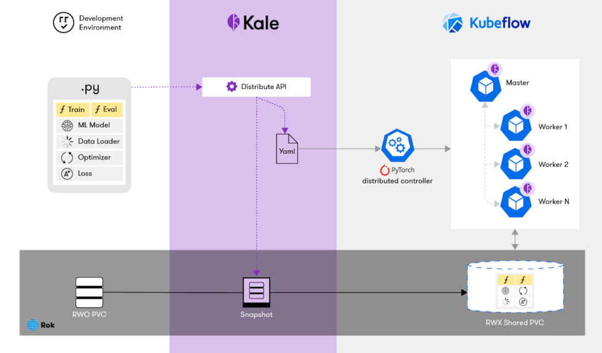Image resolution: width=602 pixels, height=353 pixels.
Task: Click the brain icon inside Shared PVC
Action: (x=505, y=291)
